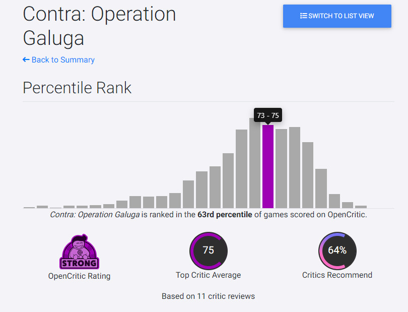Viewport: 408px width, 312px height.
Task: Select the purple highlighted histogram bar
Action: (x=268, y=166)
